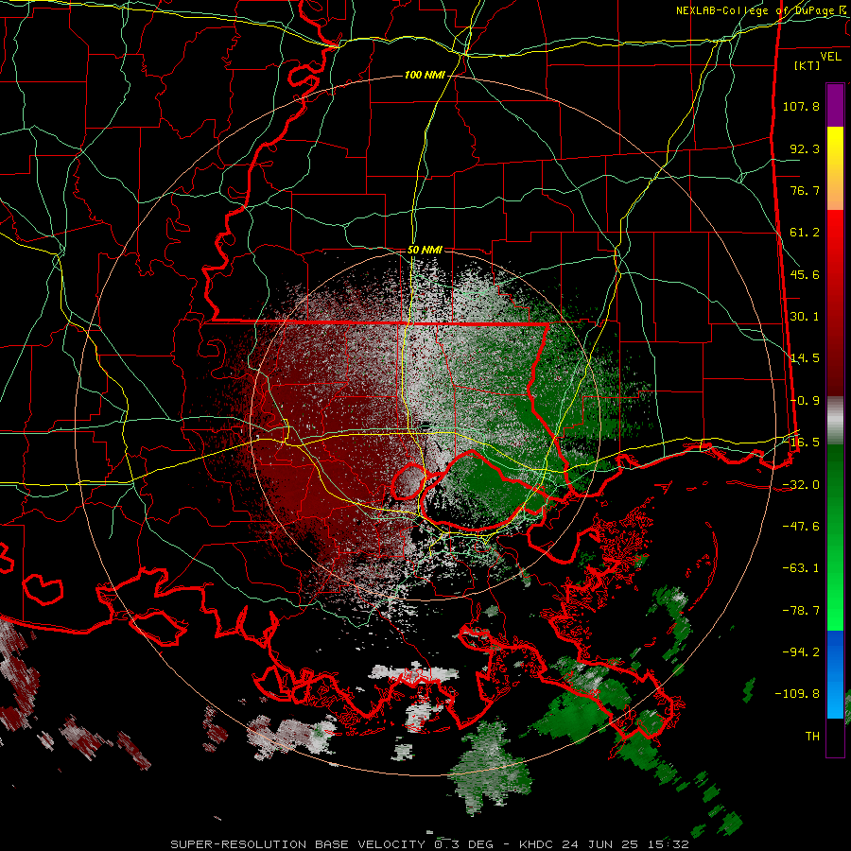Click the gray near-zero segment of the color bar

click(x=835, y=421)
